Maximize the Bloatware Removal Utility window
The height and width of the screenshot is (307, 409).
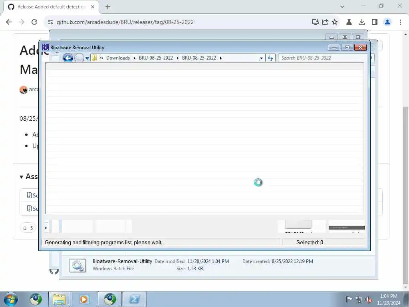347,47
